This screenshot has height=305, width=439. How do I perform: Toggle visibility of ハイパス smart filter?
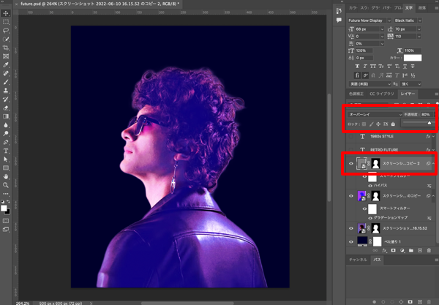(x=370, y=186)
